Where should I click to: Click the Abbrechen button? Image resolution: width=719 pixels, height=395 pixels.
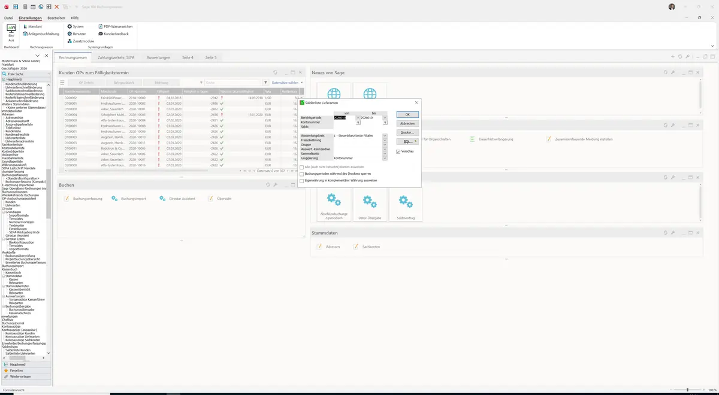click(407, 123)
